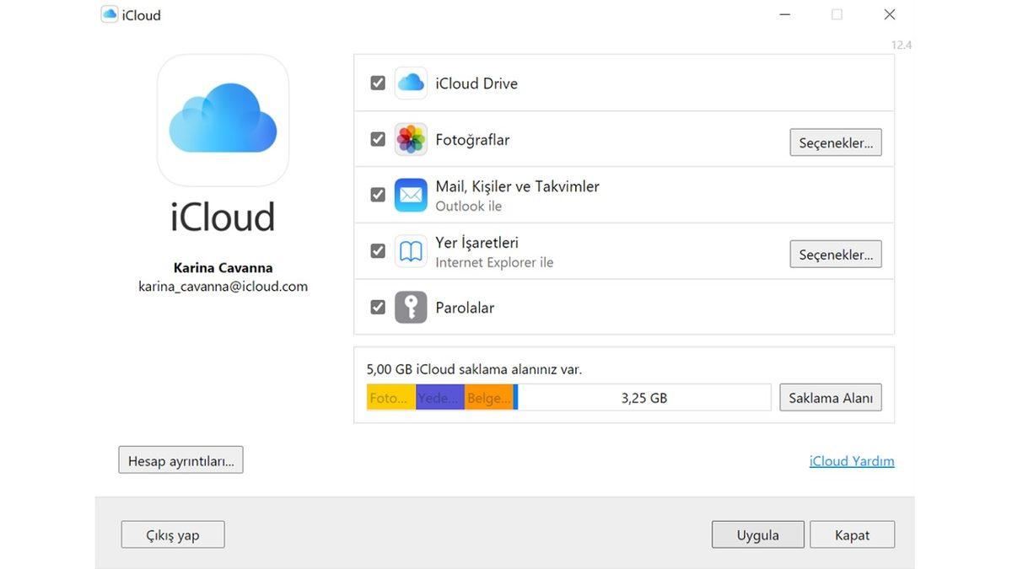Select the username Karina Cavanna
1012x569 pixels.
(223, 267)
